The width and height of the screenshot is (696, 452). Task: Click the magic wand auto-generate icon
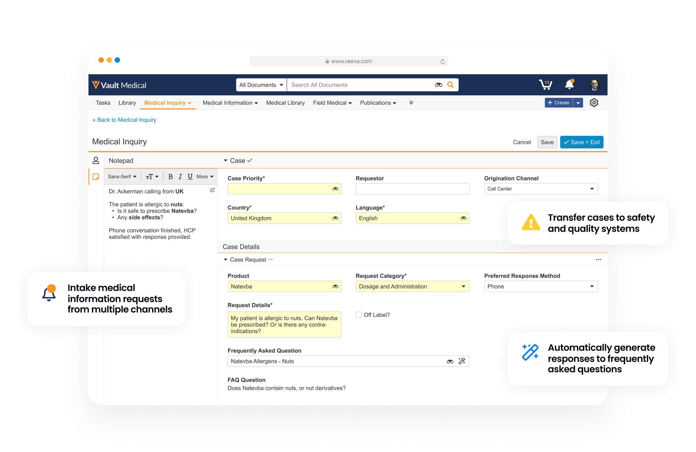462,361
